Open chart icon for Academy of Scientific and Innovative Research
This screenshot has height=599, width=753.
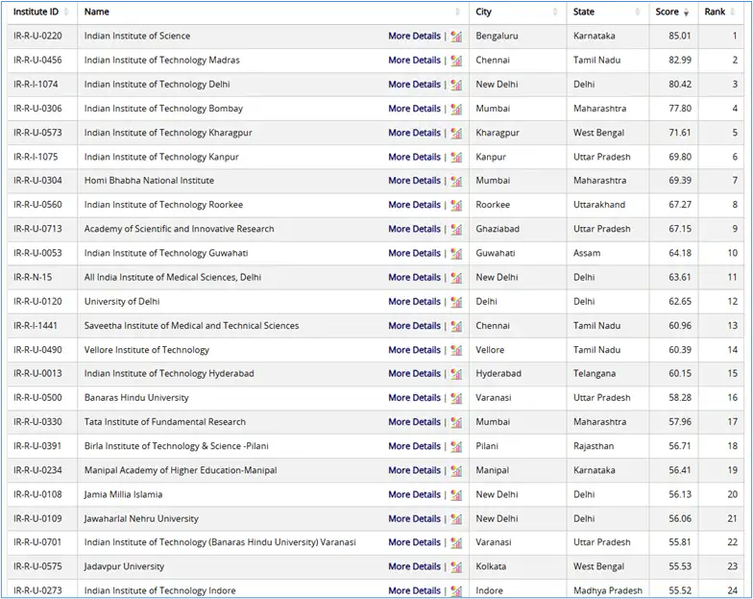coord(456,229)
